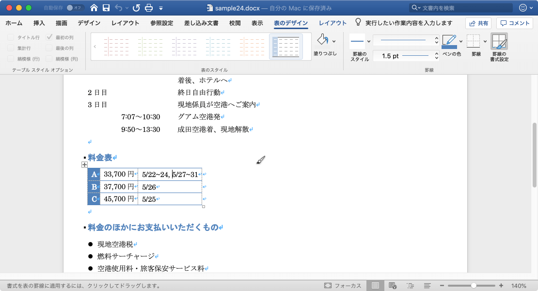Switch to the 挿入 tab

[39, 23]
